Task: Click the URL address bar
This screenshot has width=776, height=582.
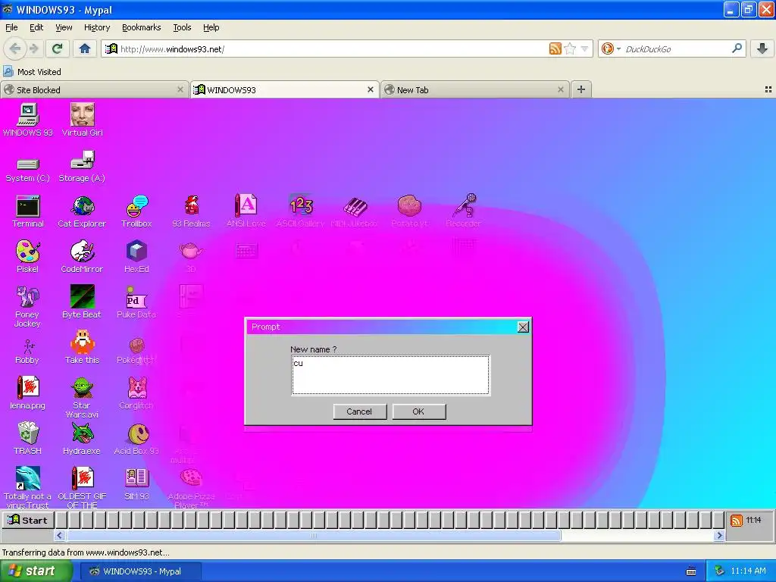Action: [x=332, y=49]
